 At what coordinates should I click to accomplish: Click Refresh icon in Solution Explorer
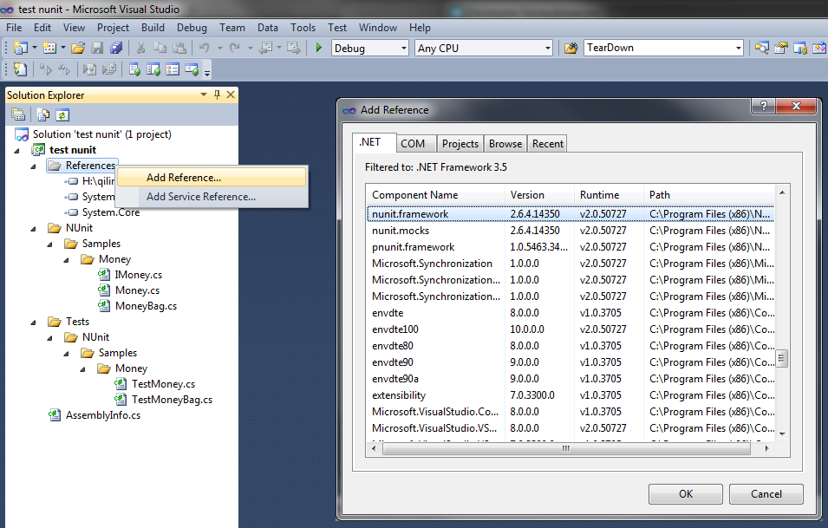point(62,114)
